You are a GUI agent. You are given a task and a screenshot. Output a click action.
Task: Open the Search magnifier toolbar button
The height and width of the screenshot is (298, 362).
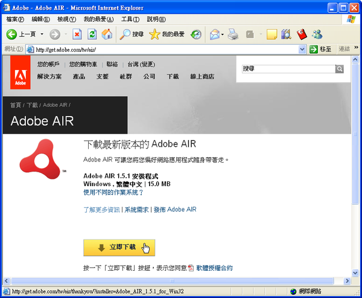coord(132,34)
